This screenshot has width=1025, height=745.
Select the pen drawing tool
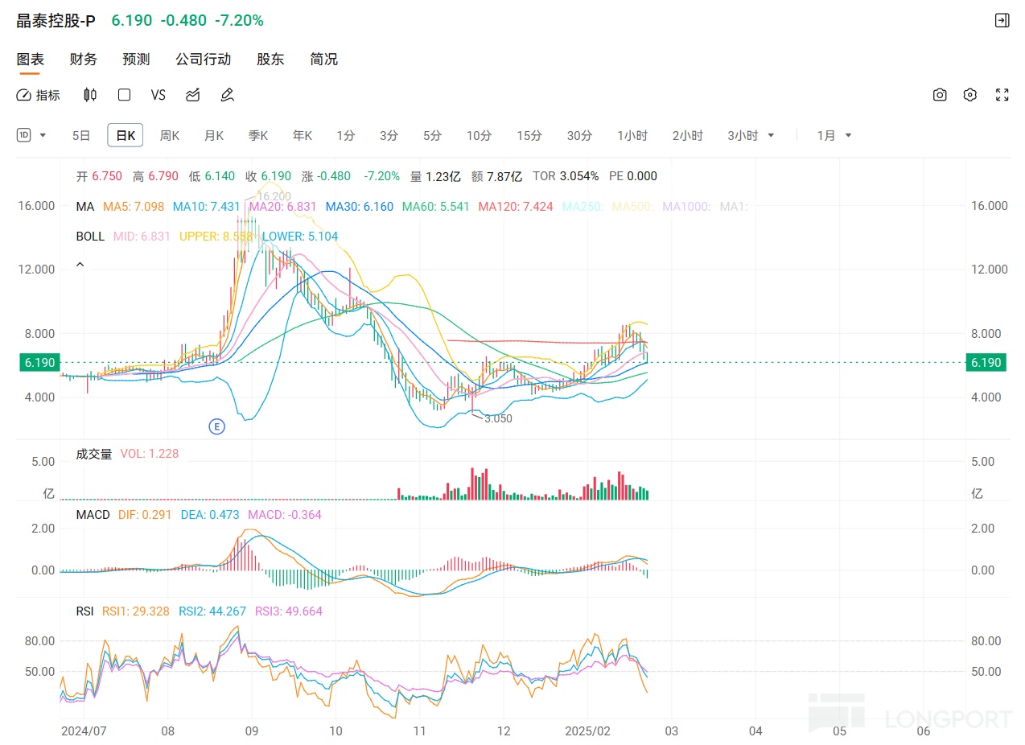(227, 95)
